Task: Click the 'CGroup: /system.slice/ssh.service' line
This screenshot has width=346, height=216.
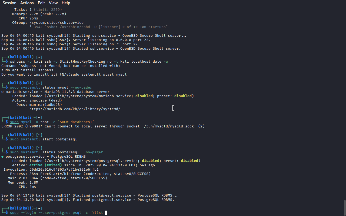Action: [x=48, y=23]
